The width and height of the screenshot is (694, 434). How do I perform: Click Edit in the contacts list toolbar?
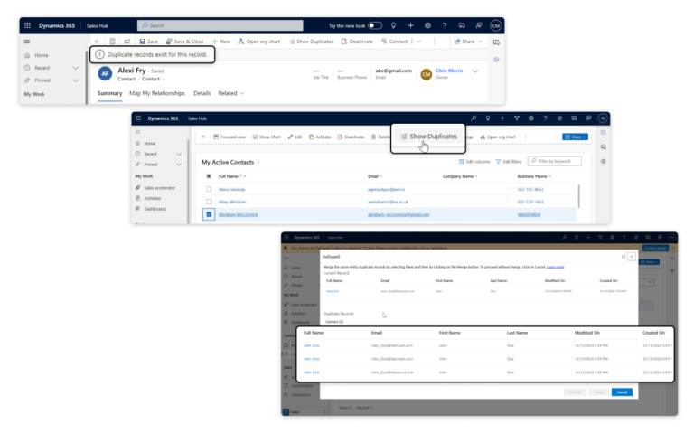coord(295,137)
